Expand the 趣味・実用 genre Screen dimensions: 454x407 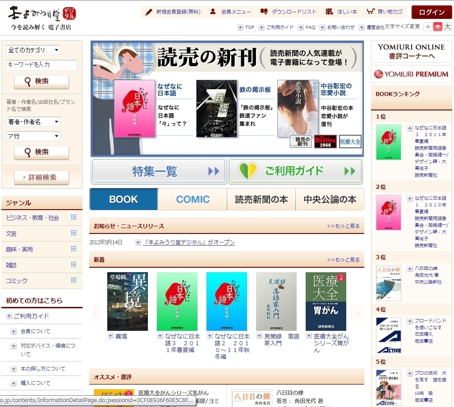click(x=73, y=249)
